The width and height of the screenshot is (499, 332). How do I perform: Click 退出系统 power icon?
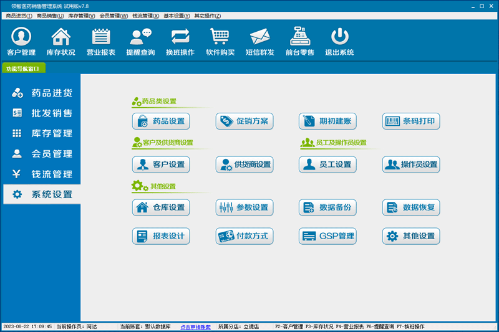[339, 41]
